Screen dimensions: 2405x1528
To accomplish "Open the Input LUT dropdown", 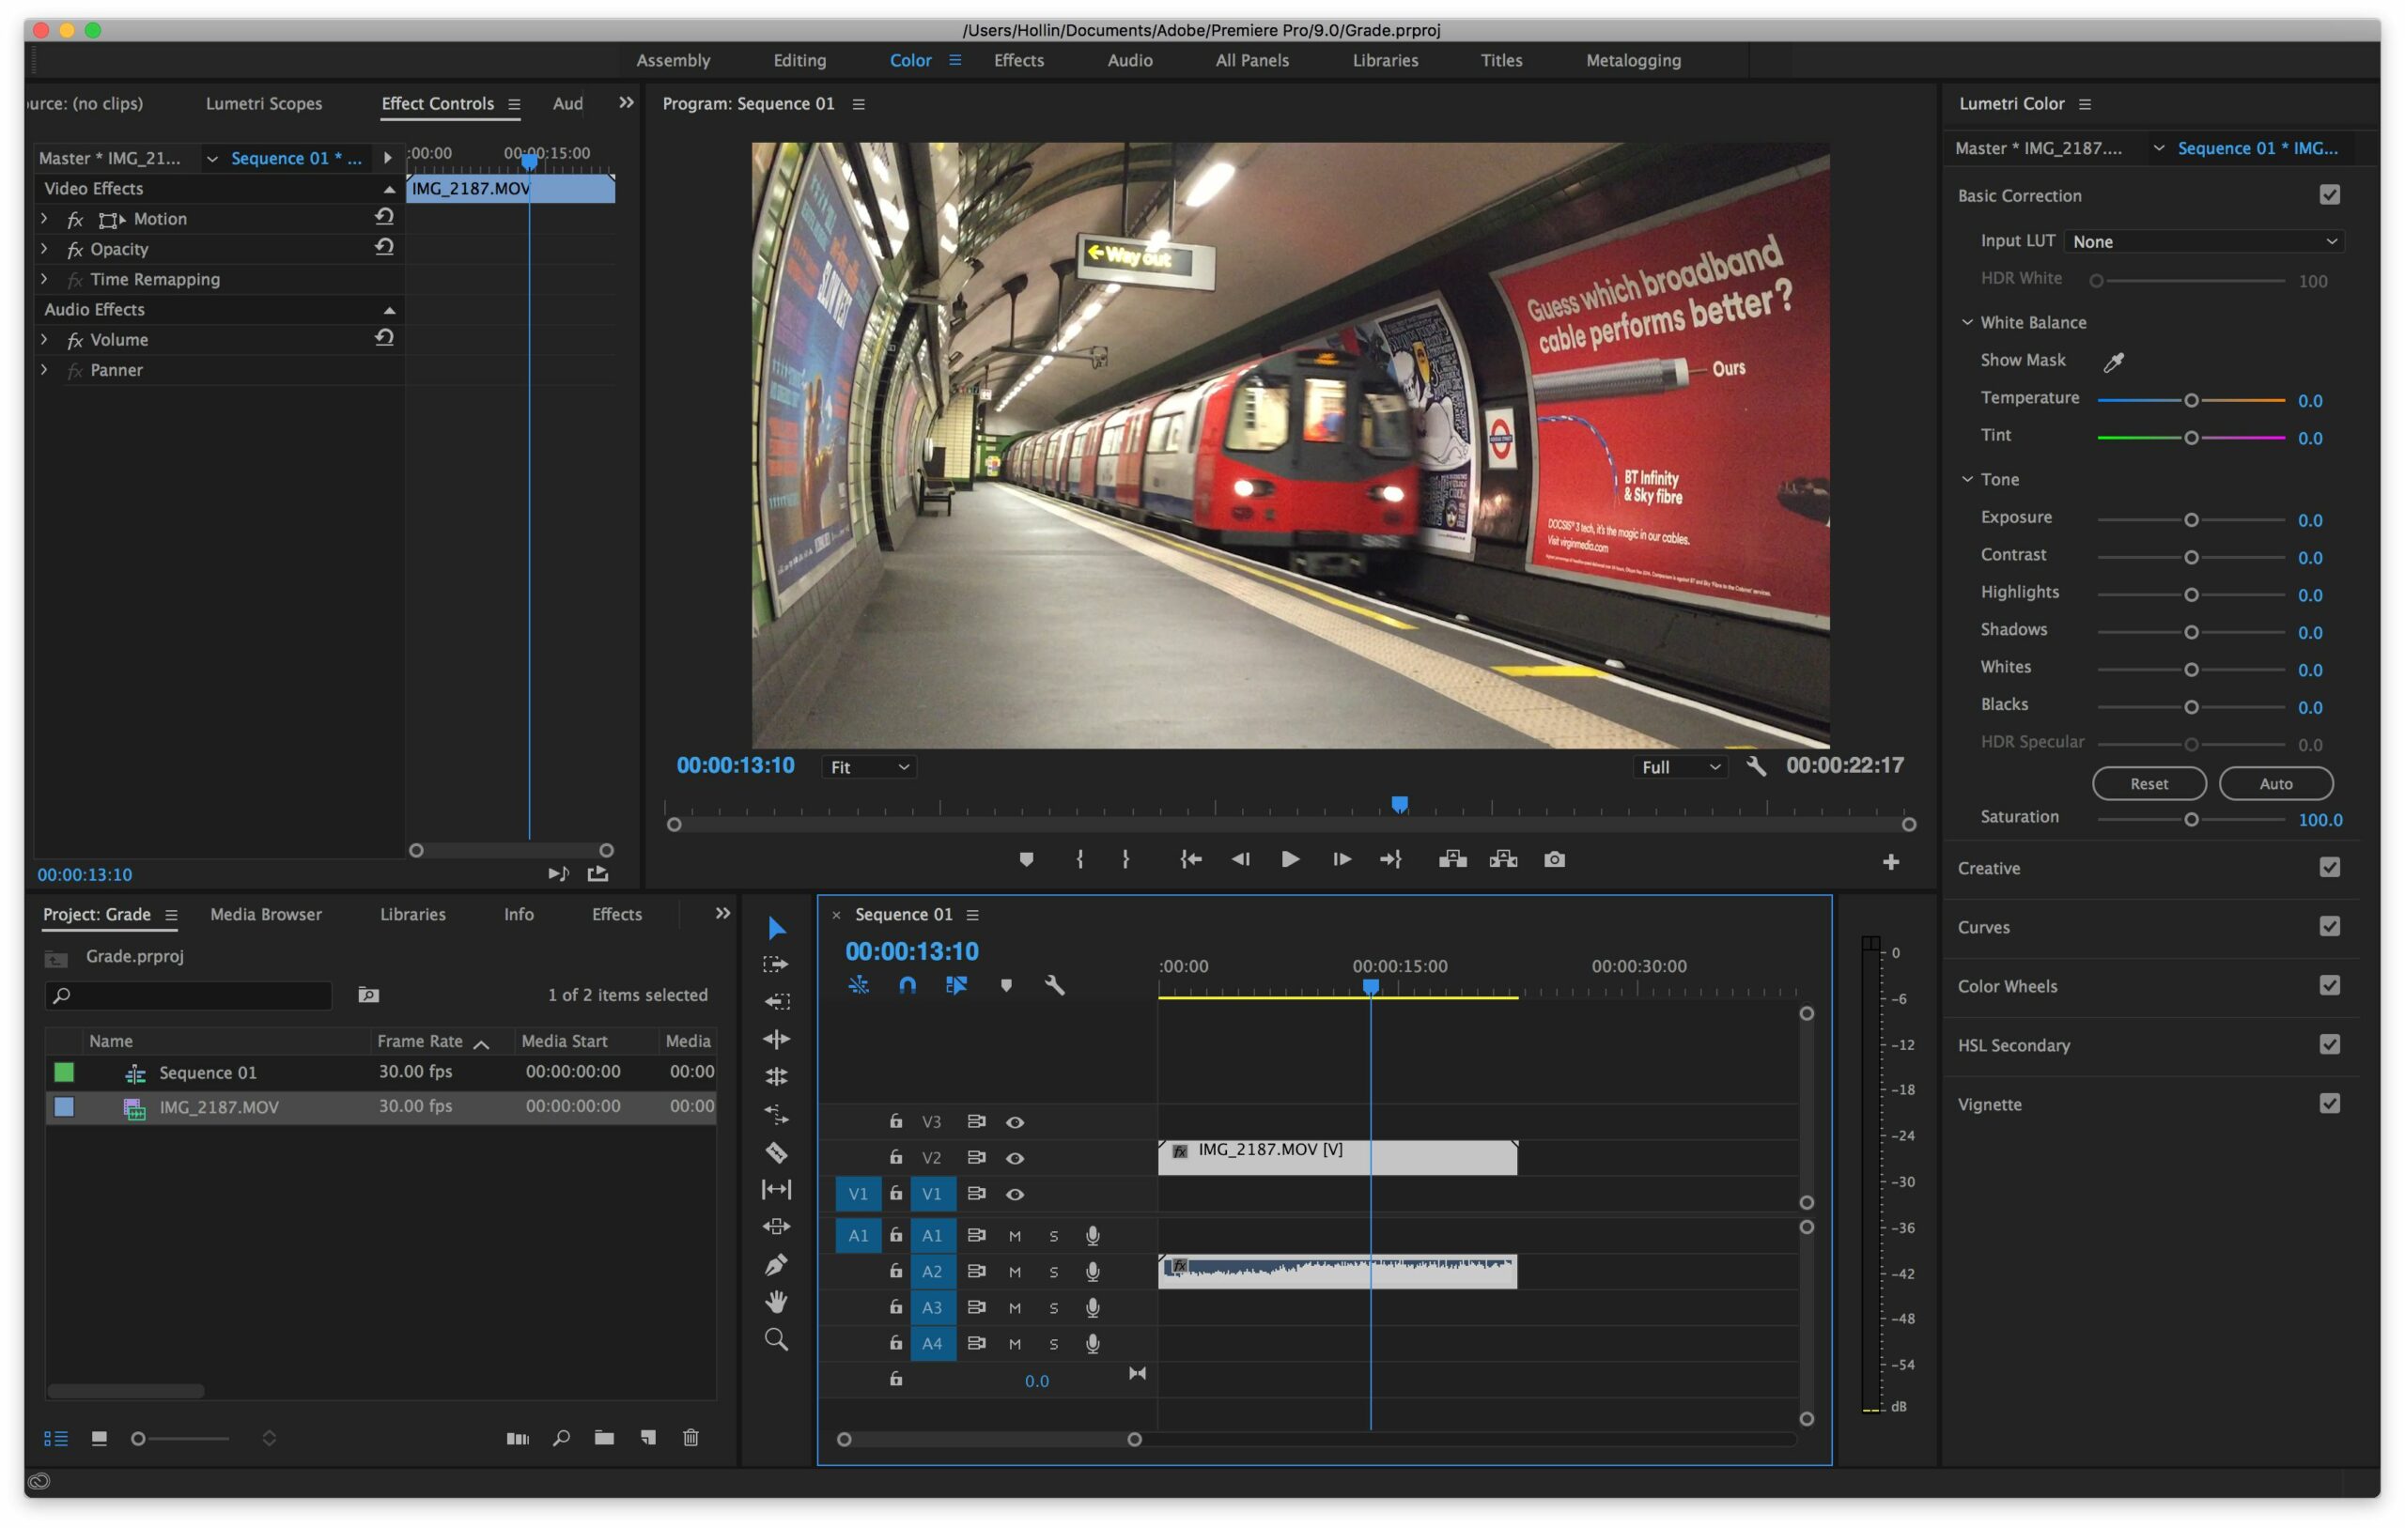I will pos(2203,241).
